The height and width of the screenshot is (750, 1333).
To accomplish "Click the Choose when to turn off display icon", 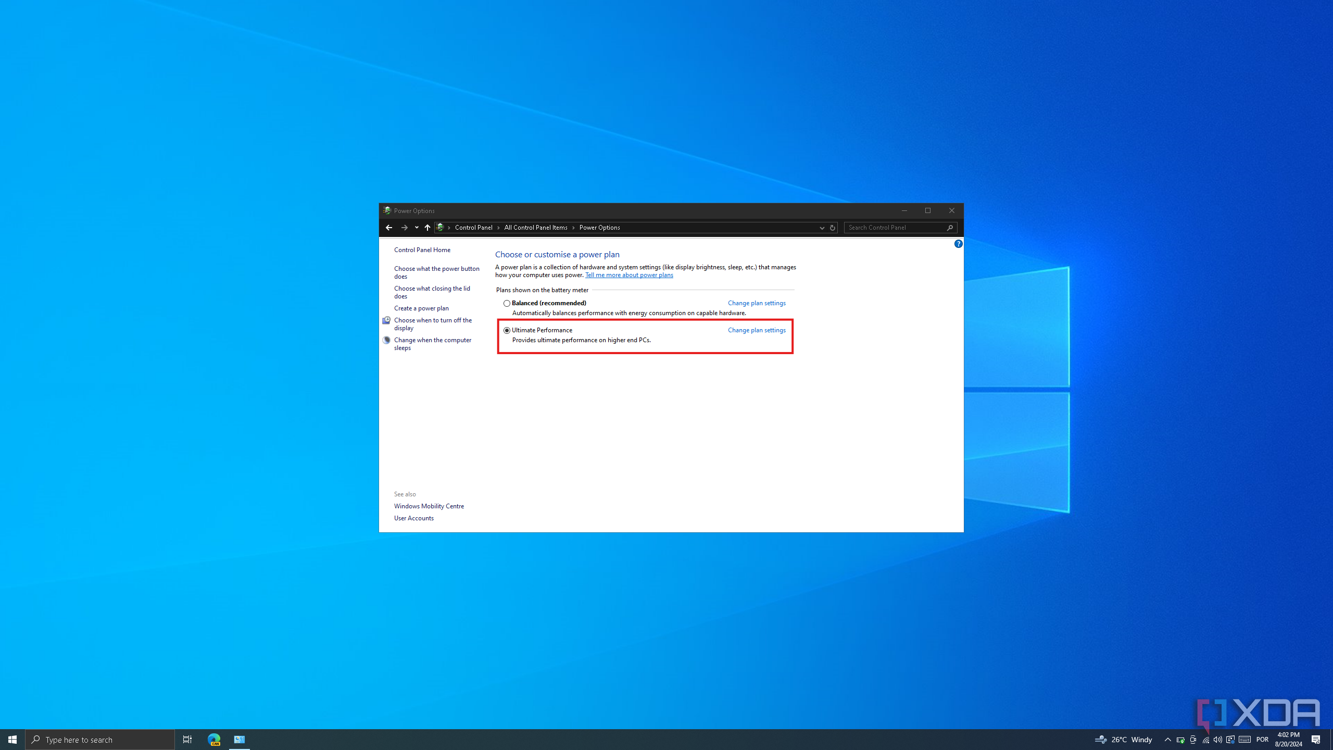I will (387, 320).
